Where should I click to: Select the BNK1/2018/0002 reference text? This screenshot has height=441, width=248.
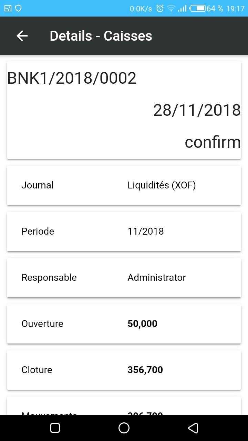click(72, 79)
